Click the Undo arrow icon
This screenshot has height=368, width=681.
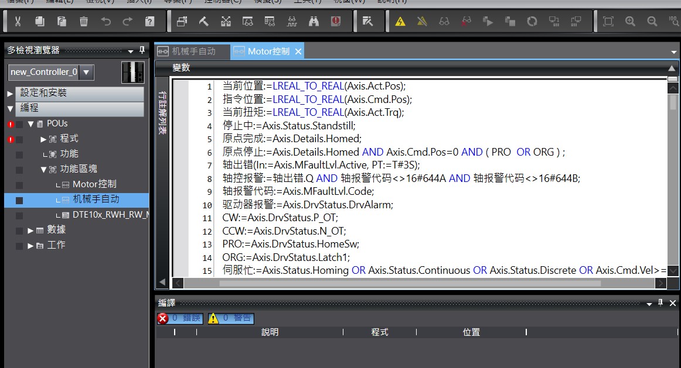coord(105,22)
